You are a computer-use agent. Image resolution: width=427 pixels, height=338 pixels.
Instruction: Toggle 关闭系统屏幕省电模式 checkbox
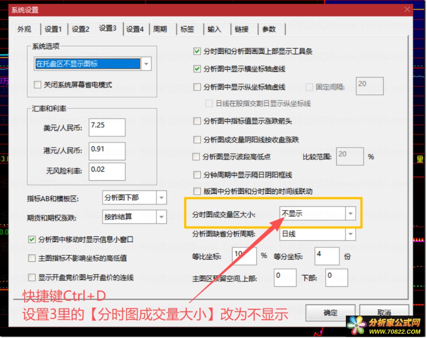point(37,85)
